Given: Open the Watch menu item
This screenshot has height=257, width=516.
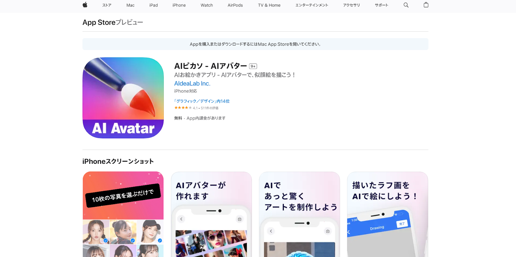Looking at the screenshot, I should tap(207, 5).
